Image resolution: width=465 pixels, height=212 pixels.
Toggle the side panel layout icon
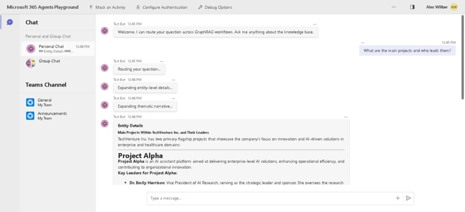(x=412, y=7)
